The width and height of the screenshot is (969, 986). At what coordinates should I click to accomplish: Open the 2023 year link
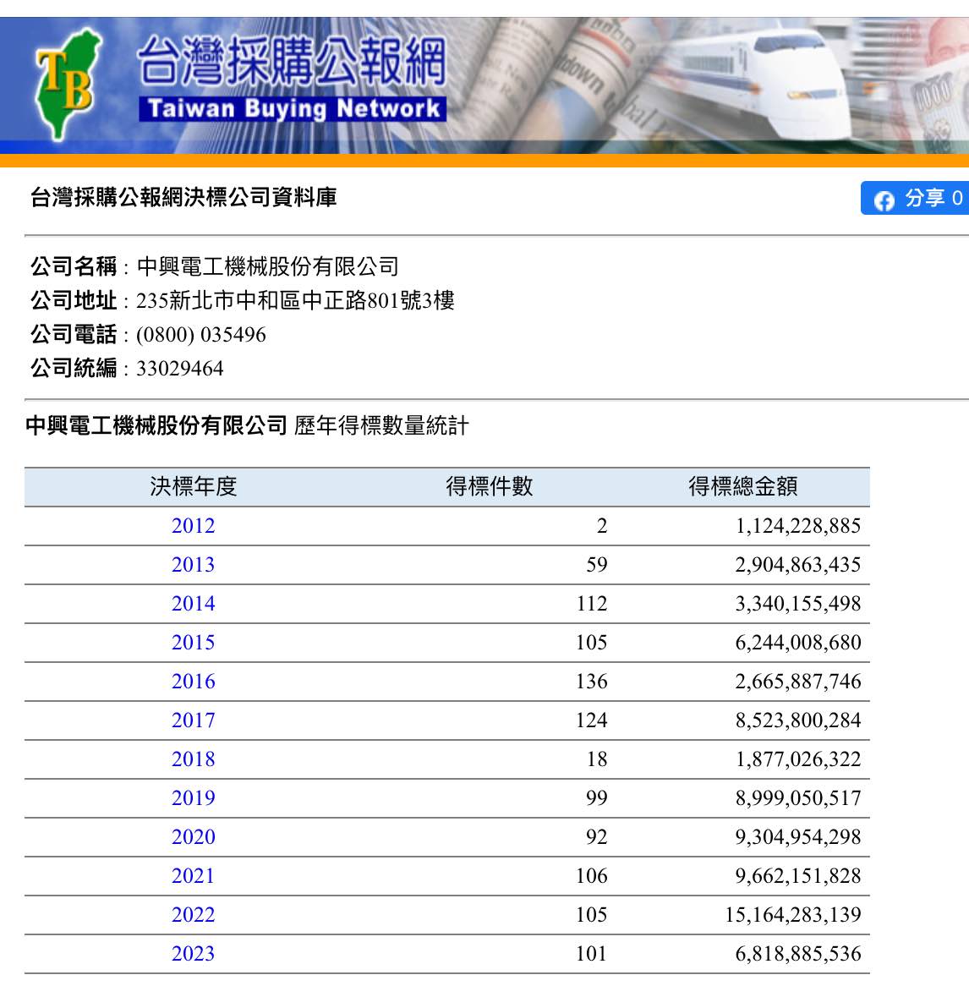[x=193, y=954]
